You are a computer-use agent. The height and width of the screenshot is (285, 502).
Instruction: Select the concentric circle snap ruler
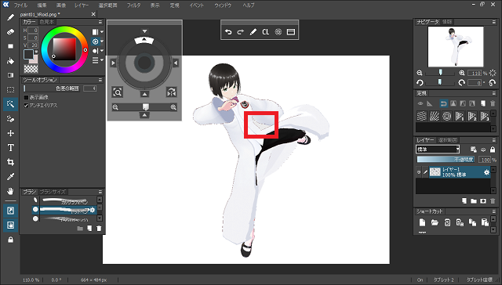coord(447,116)
